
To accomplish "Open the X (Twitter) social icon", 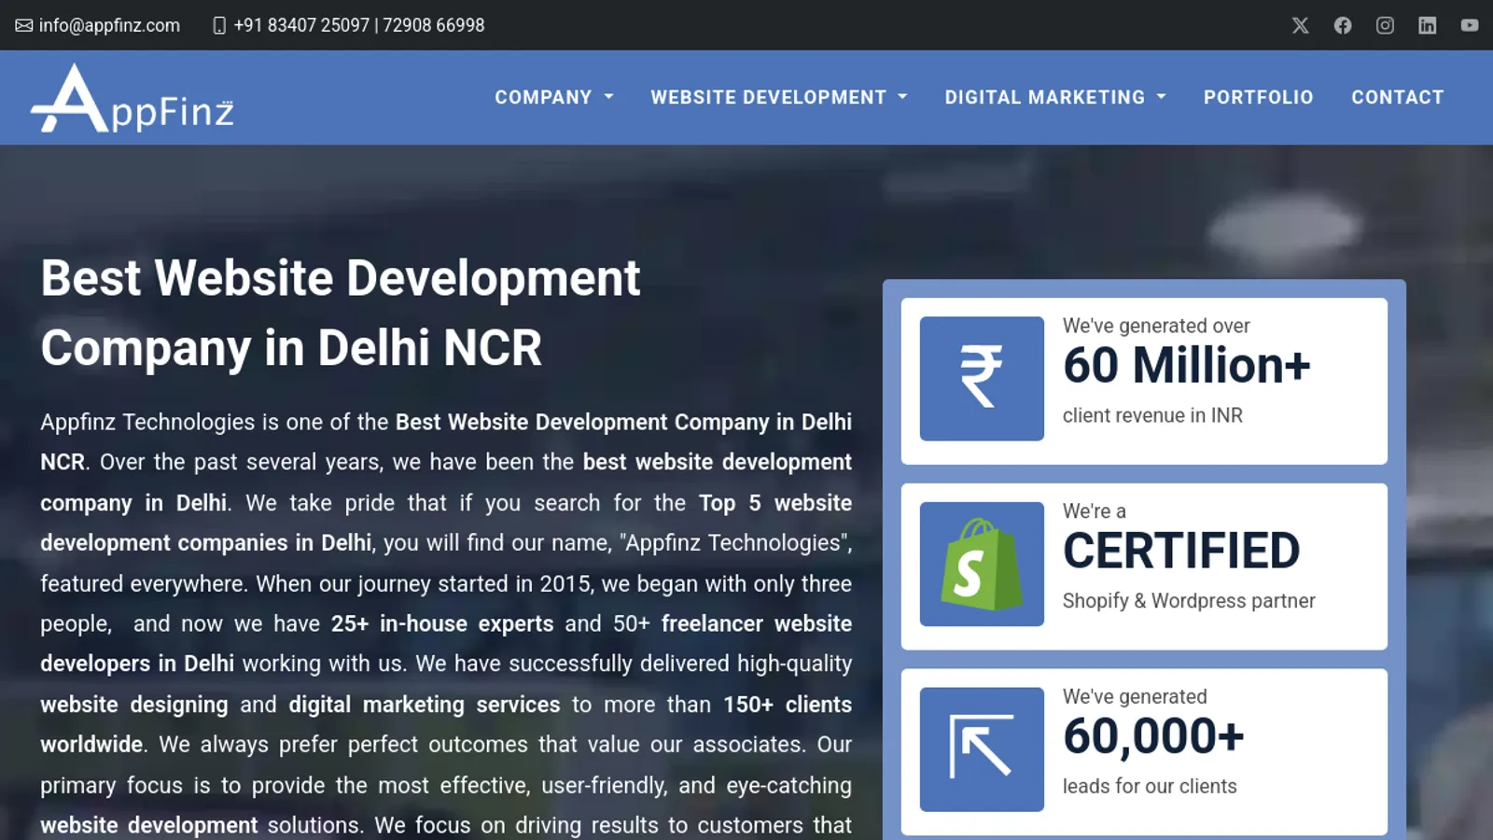I will (x=1300, y=25).
